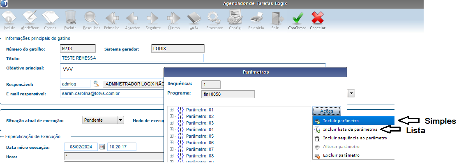The height and width of the screenshot is (164, 459).
Task: Expand Parâmetro: 01 tree node
Action: pos(172,110)
